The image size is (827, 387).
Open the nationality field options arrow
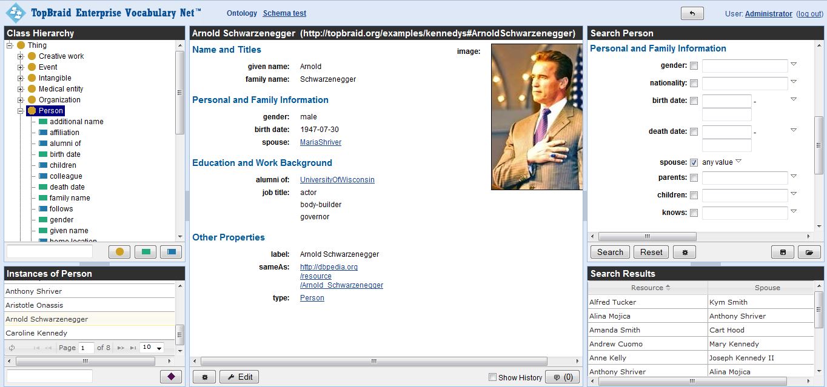[794, 82]
